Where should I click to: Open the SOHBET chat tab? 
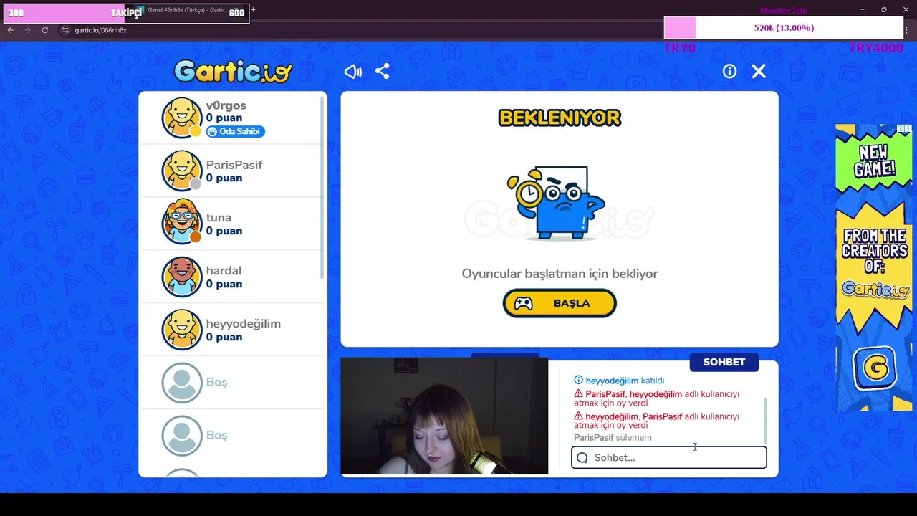point(724,362)
